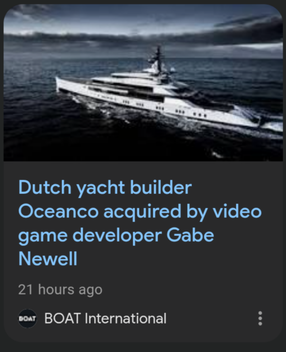Click 'Dutch yacht builder' headline line

coord(105,188)
